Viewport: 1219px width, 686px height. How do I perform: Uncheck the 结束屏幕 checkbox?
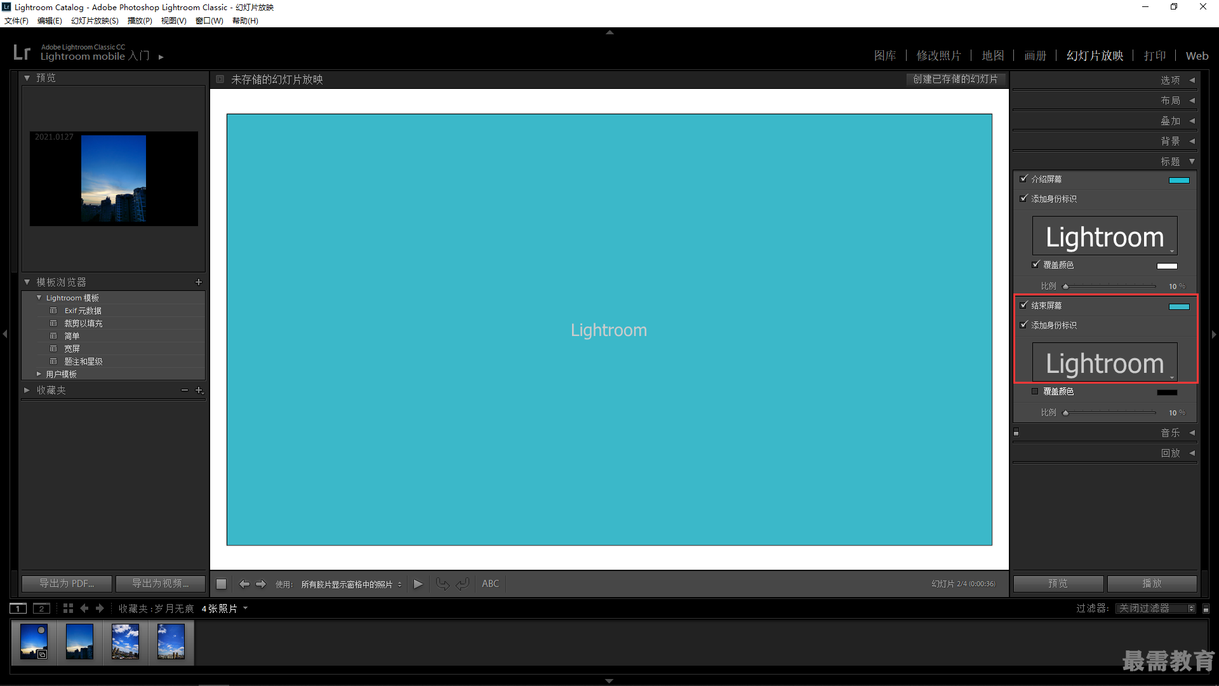tap(1023, 305)
